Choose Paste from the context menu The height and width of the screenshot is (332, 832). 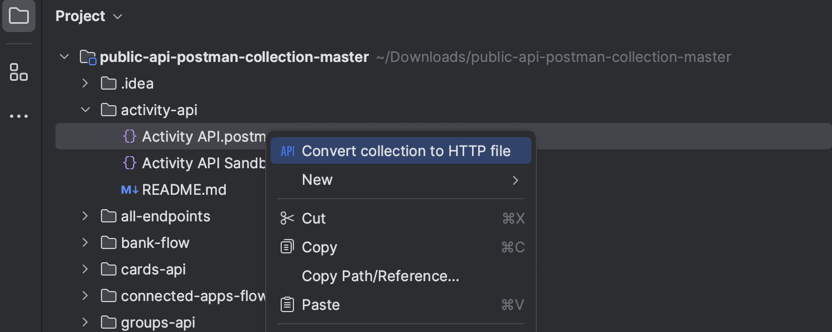401,305
